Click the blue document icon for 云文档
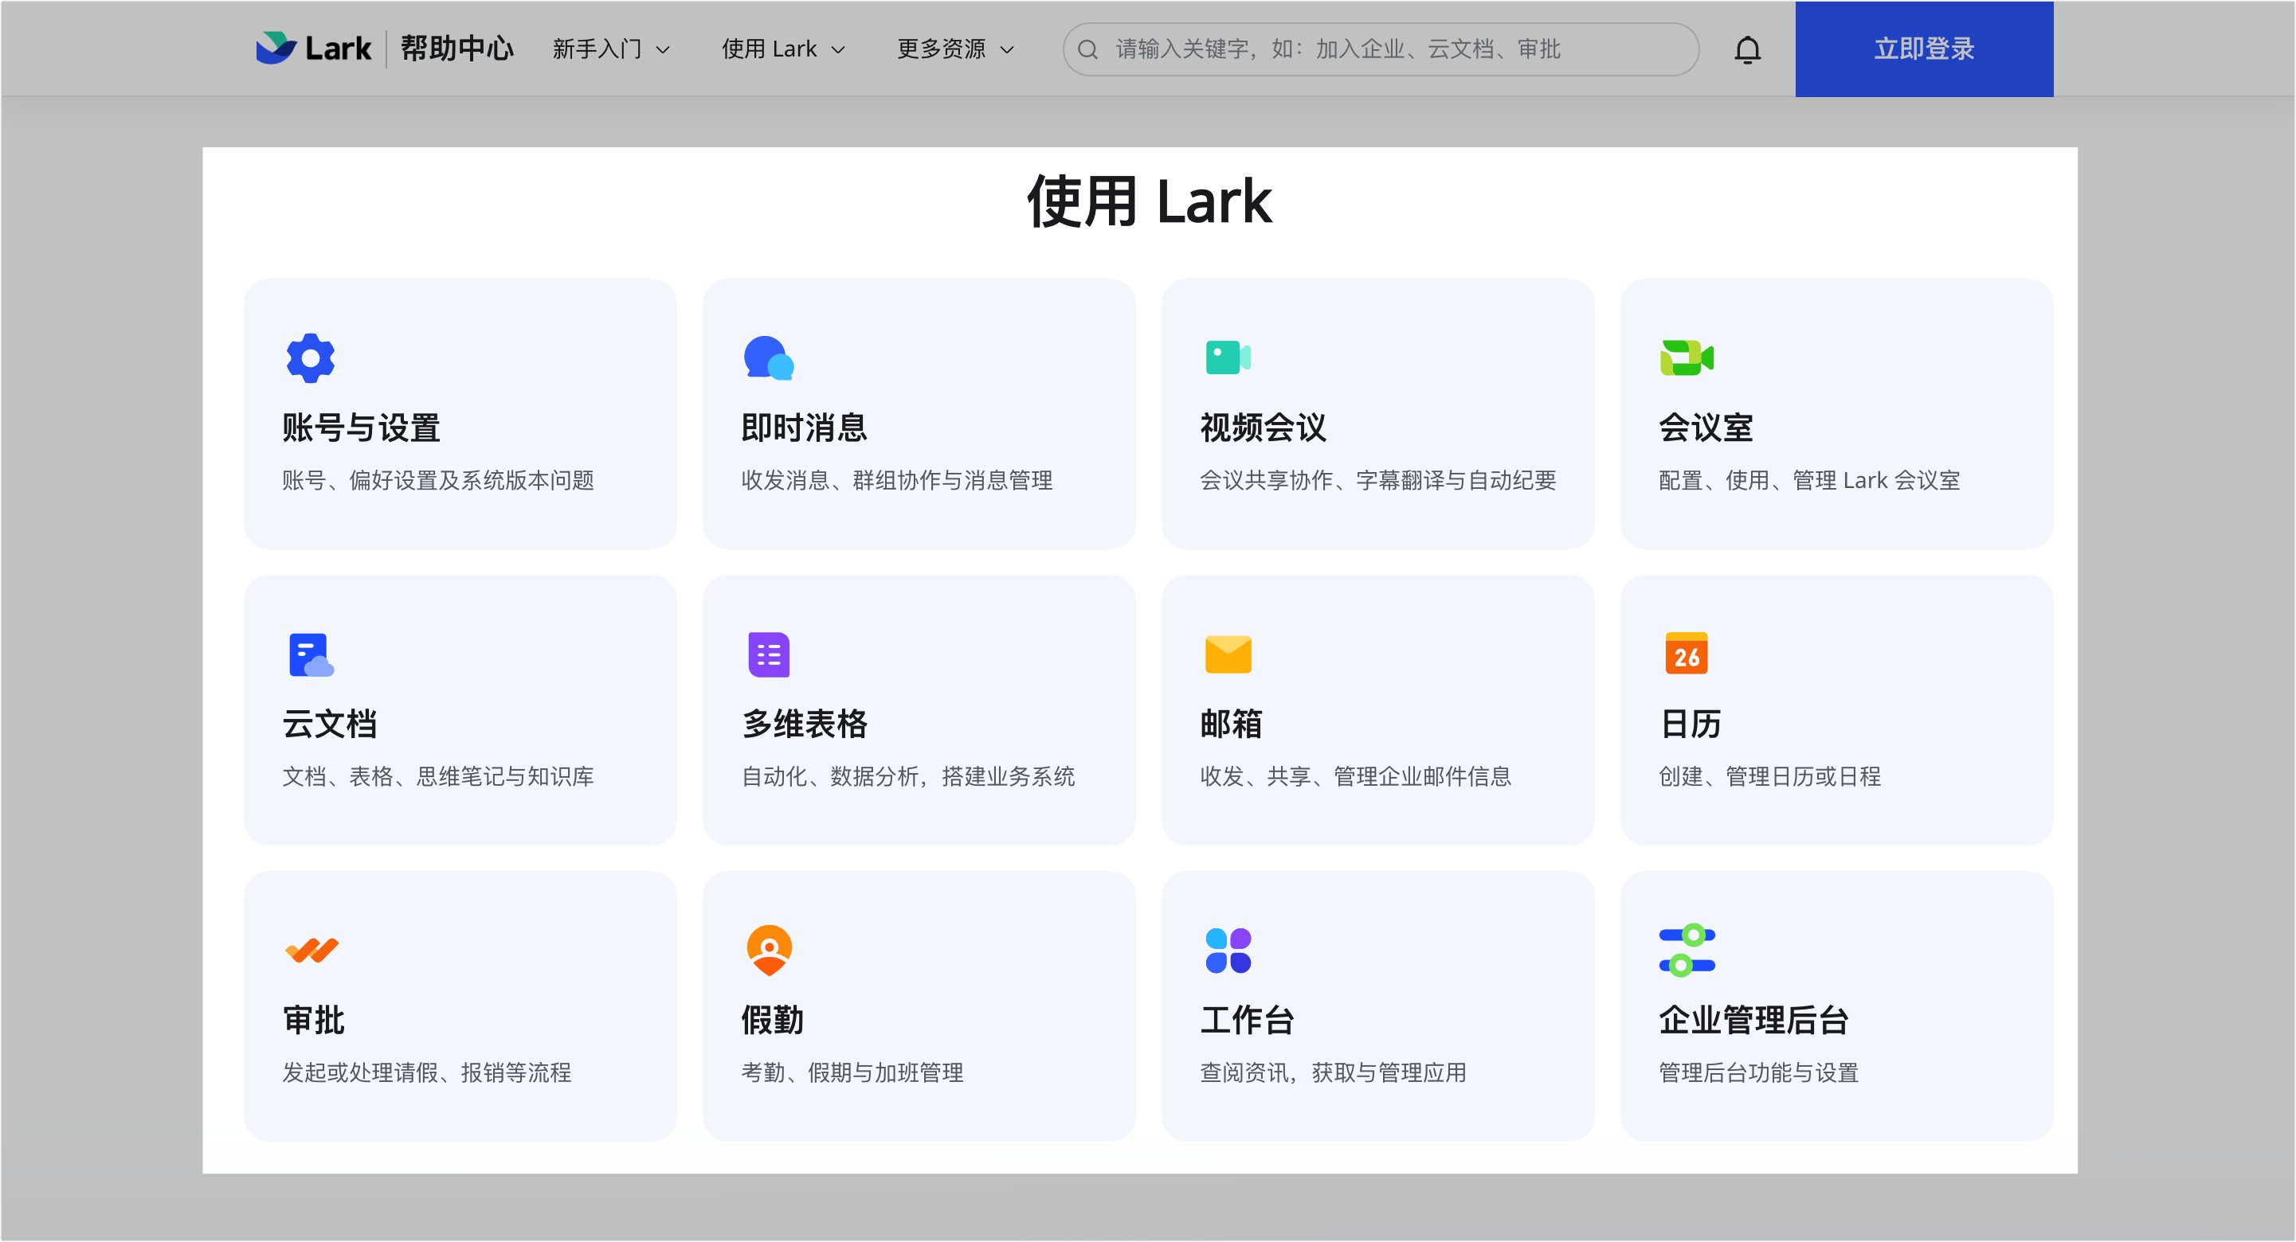The width and height of the screenshot is (2296, 1242). 311,655
